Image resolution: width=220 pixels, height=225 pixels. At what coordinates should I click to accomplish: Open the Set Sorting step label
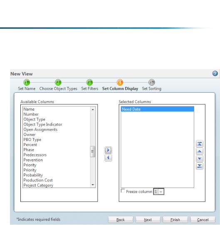[152, 89]
